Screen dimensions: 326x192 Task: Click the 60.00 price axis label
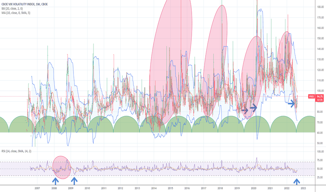click(320, 133)
